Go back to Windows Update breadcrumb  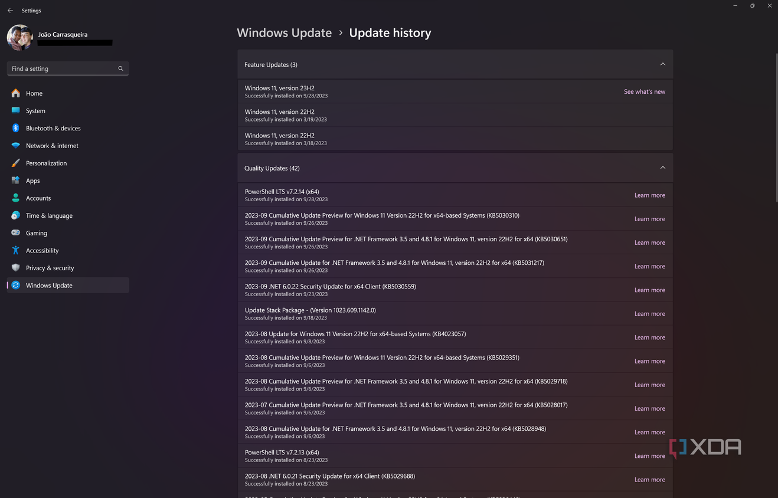284,33
